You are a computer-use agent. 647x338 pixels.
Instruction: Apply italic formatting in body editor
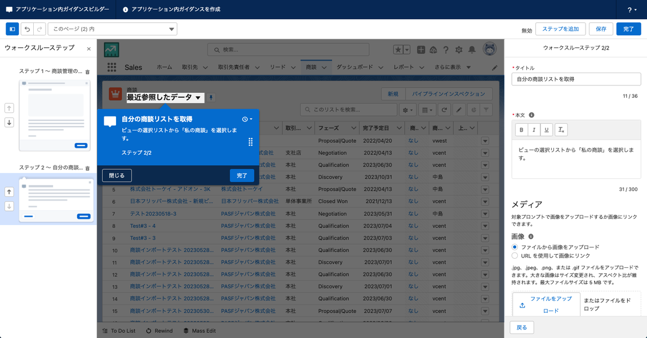(x=534, y=130)
